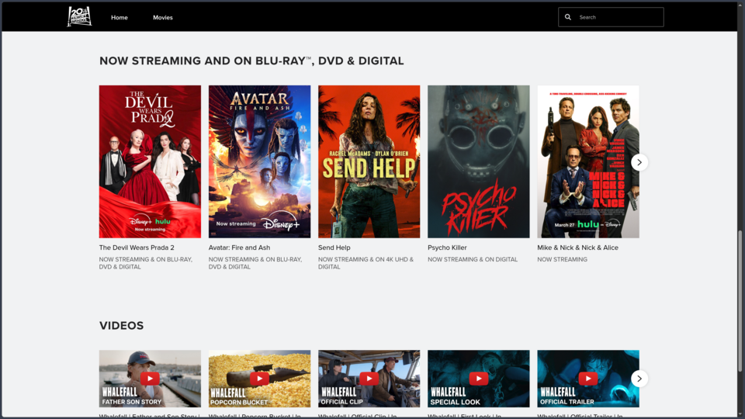Focus the Search input field
The image size is (745, 419).
click(x=611, y=17)
